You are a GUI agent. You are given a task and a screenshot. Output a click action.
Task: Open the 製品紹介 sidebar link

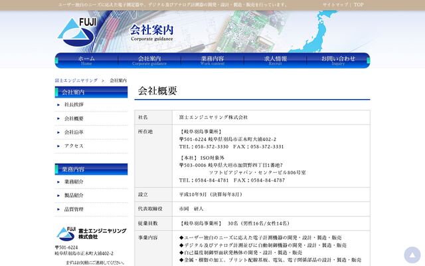74,196
